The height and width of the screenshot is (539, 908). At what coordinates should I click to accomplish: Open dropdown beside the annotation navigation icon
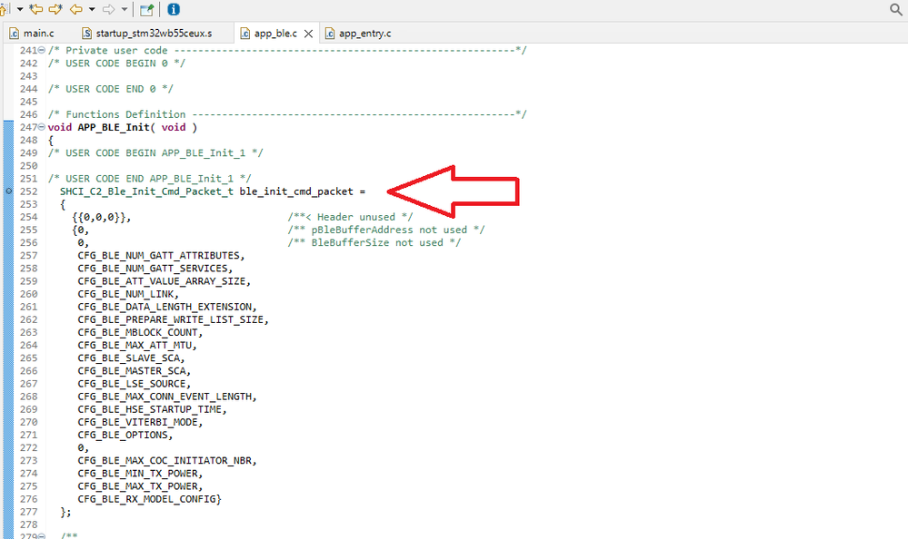point(20,9)
